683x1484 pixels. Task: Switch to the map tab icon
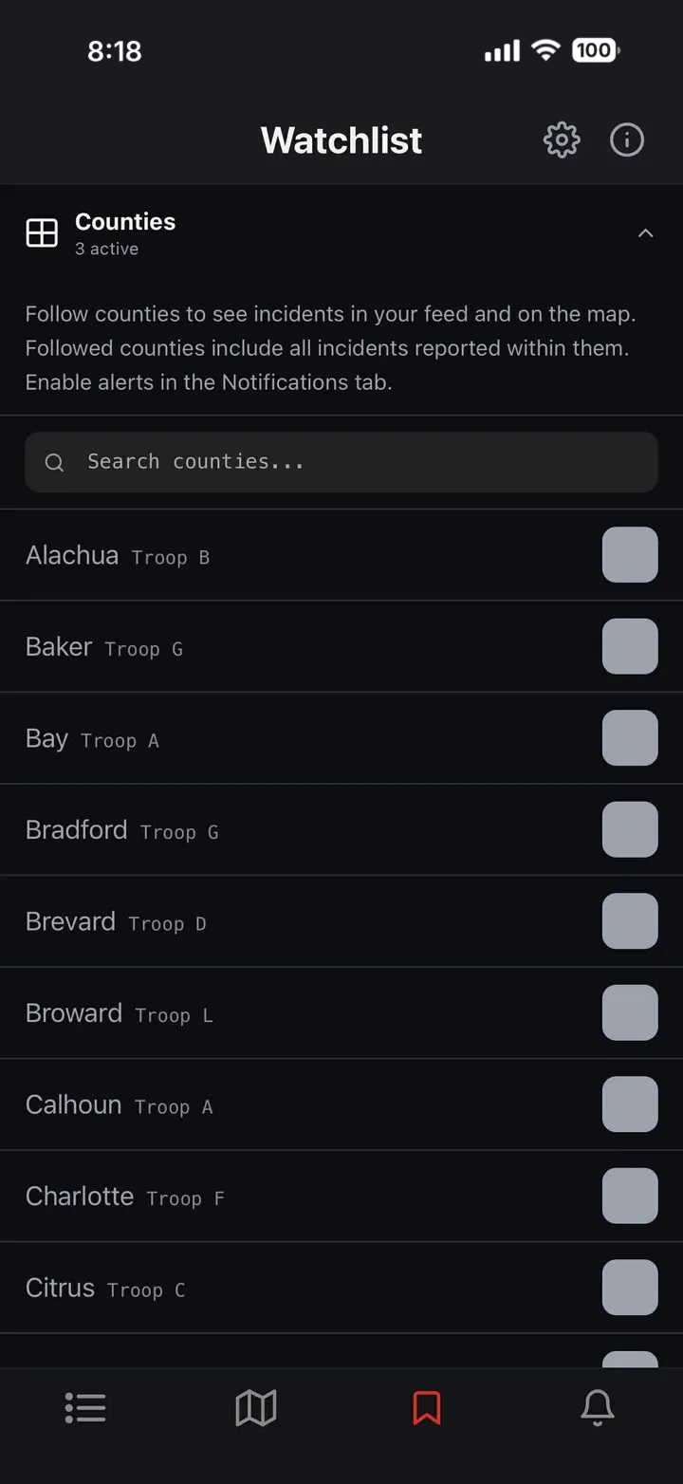click(256, 1408)
